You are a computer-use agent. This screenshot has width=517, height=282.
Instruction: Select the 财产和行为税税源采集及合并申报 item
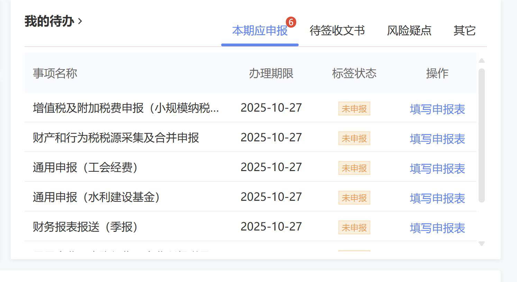click(116, 138)
